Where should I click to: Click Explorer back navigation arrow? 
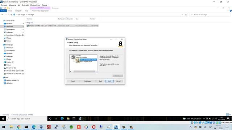coord(2,15)
